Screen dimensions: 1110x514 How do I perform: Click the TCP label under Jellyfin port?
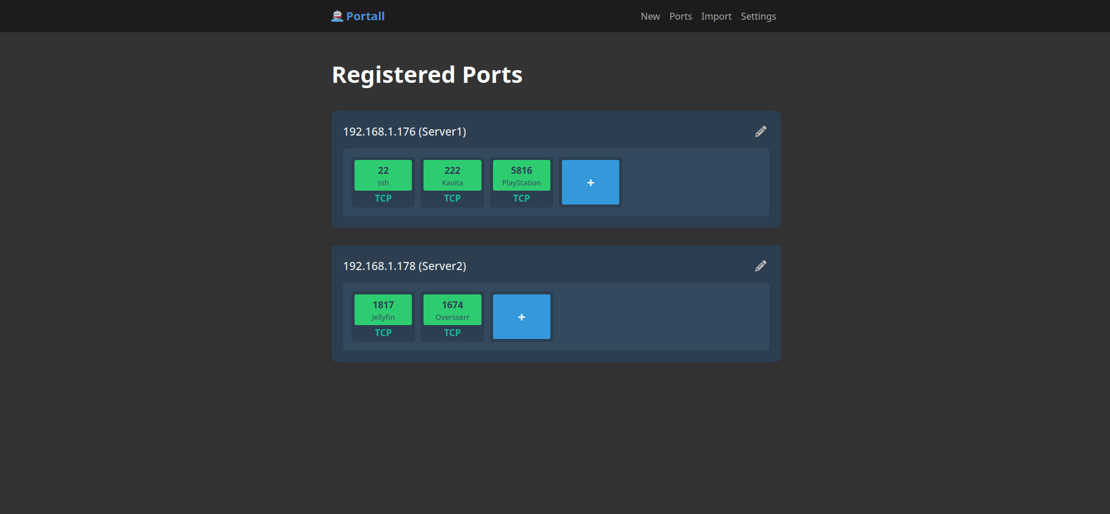coord(383,333)
